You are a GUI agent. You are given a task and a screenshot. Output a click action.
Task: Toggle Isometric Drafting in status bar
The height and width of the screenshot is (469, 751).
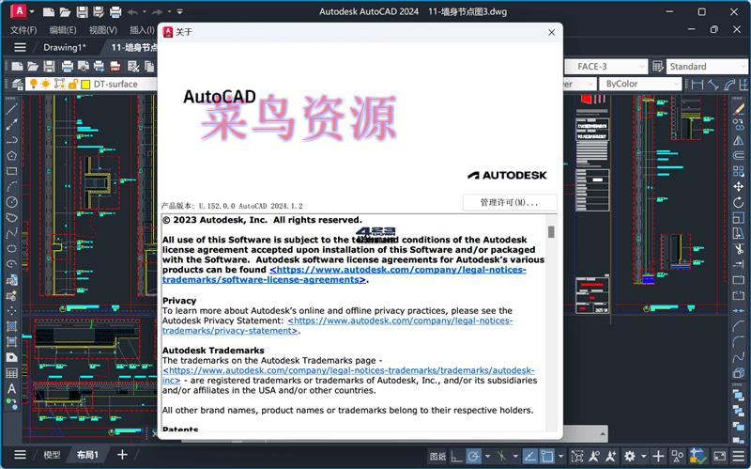click(x=501, y=456)
